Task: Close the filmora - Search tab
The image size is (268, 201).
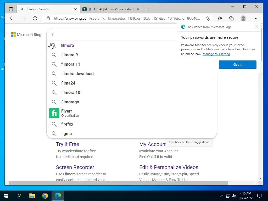Action: pos(75,9)
